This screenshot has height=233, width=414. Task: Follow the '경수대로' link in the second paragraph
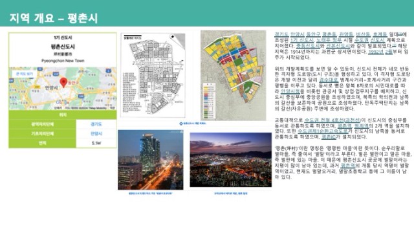point(329,80)
